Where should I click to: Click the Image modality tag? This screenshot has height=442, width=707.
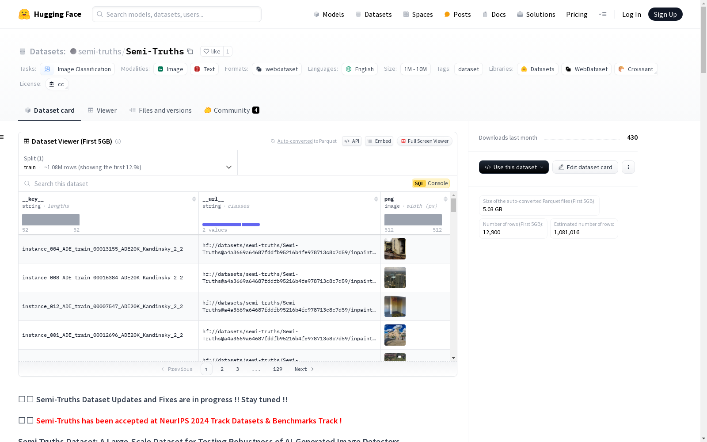(171, 69)
